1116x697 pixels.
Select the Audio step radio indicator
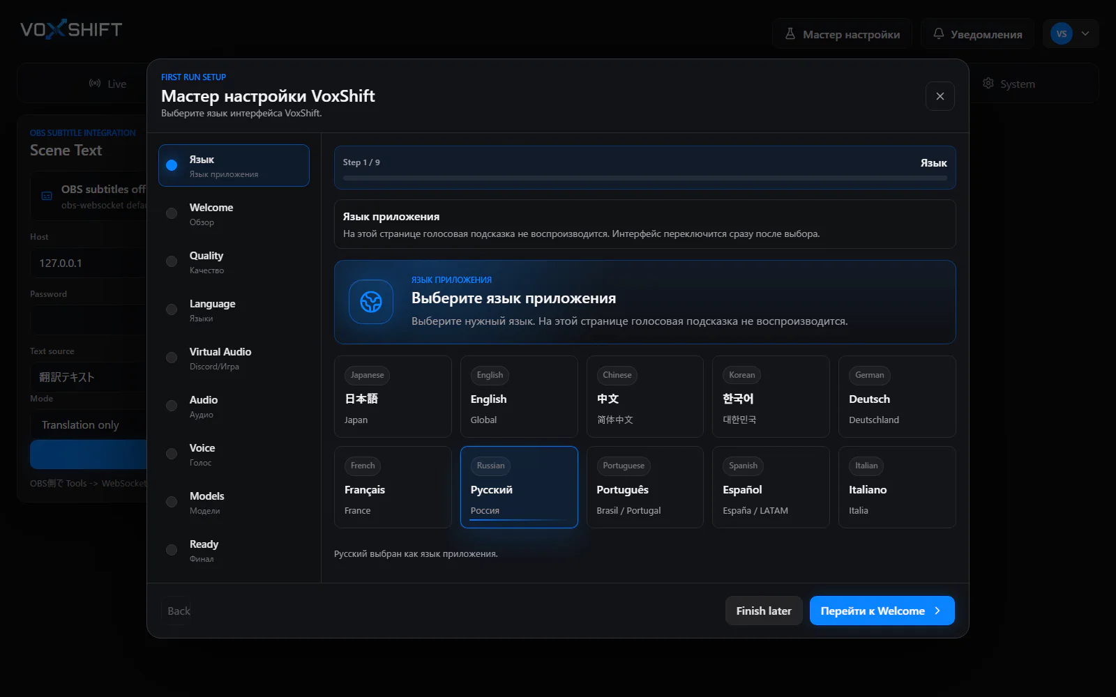(x=172, y=406)
